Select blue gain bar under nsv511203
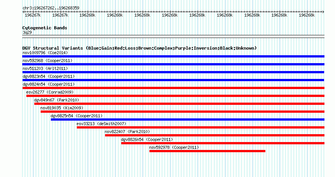Screen dimensions: 335x177 [173, 72]
